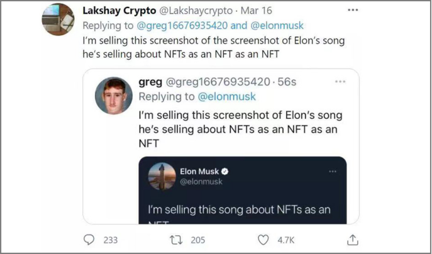Open the embedded Elon Musk tweet text
This screenshot has height=254, width=432.
click(239, 209)
